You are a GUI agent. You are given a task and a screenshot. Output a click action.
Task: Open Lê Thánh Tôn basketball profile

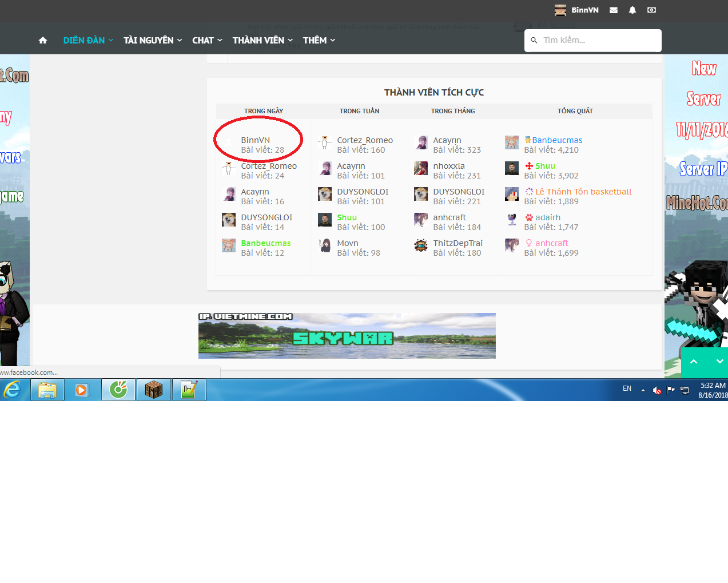click(583, 192)
